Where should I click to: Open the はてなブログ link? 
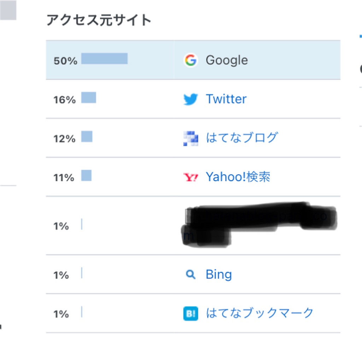[x=242, y=138]
